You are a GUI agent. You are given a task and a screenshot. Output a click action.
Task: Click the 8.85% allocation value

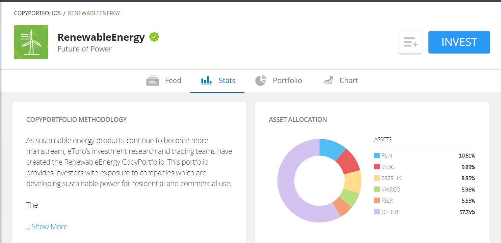tap(468, 178)
